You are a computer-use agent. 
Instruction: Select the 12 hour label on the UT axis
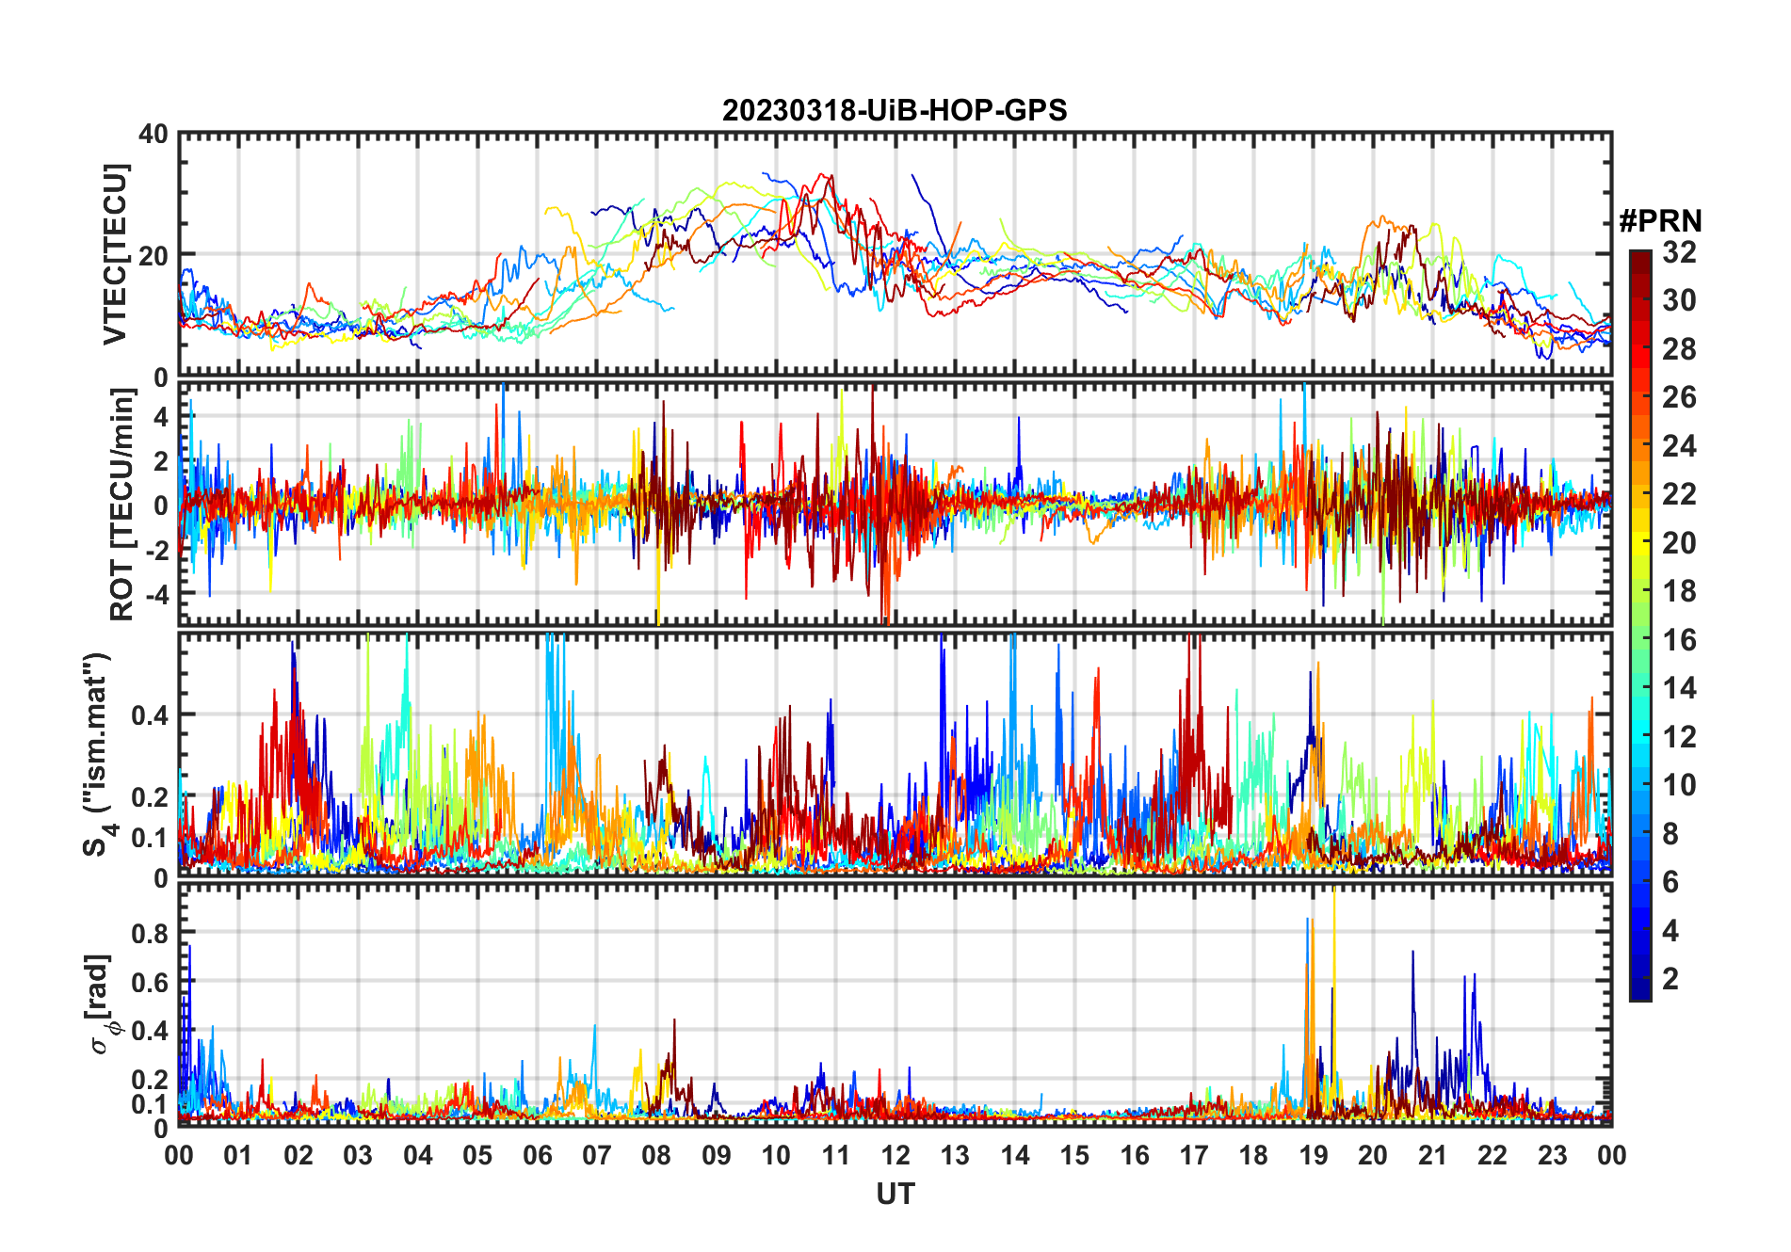point(895,1155)
